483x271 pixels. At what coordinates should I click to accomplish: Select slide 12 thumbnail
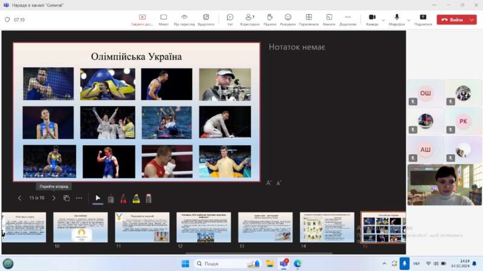[203, 227]
